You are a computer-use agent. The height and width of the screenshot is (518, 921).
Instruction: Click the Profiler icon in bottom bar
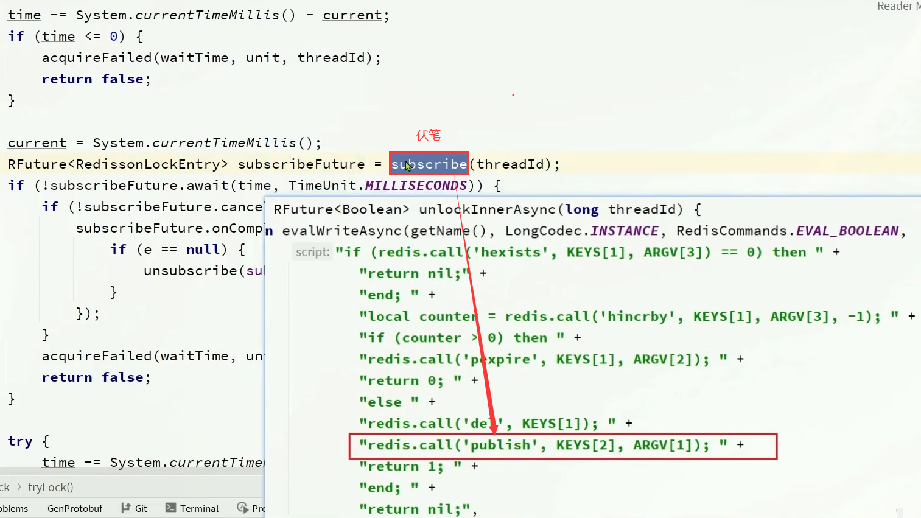(x=242, y=508)
